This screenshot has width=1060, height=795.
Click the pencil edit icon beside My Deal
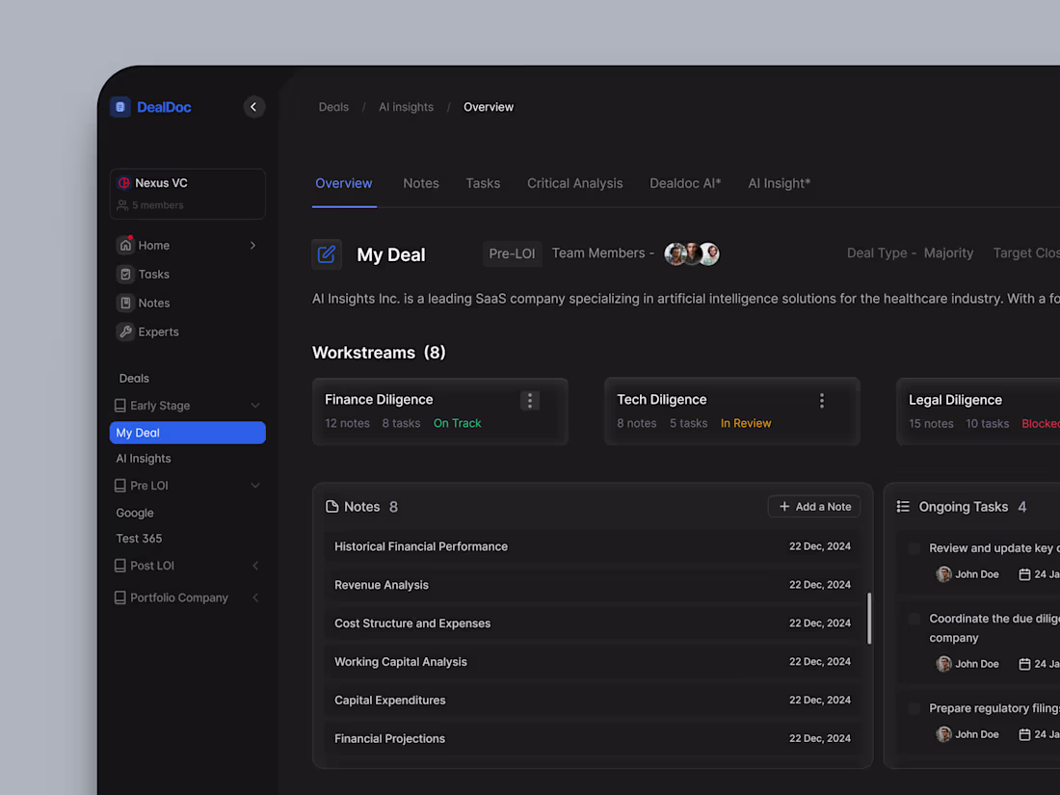point(327,253)
